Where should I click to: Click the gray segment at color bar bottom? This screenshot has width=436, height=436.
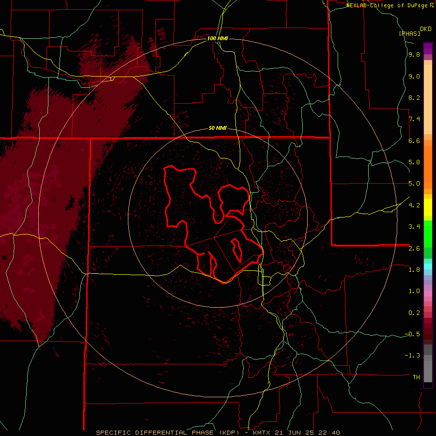point(428,369)
